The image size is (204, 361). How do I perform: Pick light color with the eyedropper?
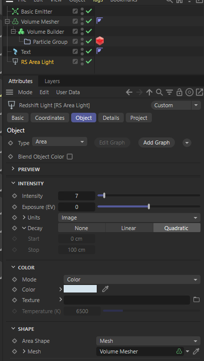105,289
